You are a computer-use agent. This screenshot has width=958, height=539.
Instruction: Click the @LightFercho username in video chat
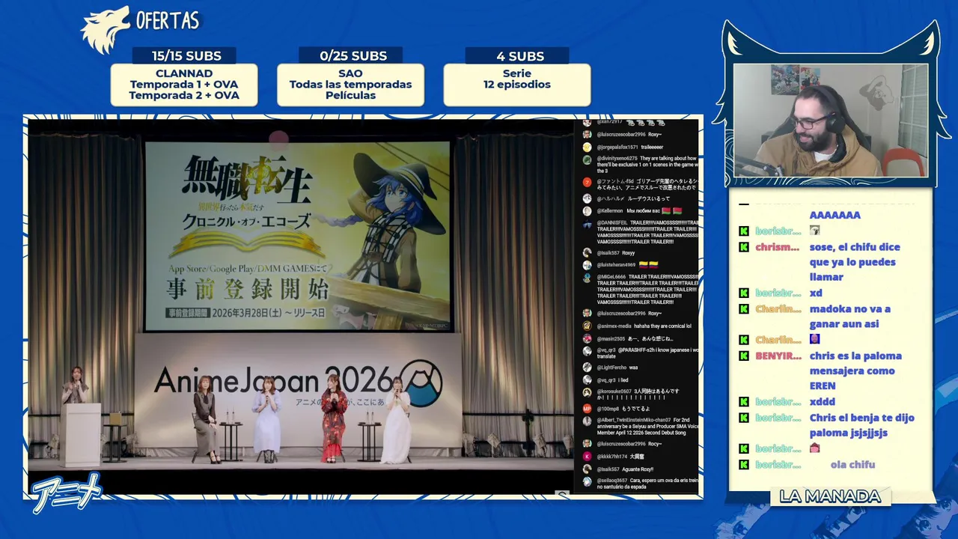pos(611,368)
